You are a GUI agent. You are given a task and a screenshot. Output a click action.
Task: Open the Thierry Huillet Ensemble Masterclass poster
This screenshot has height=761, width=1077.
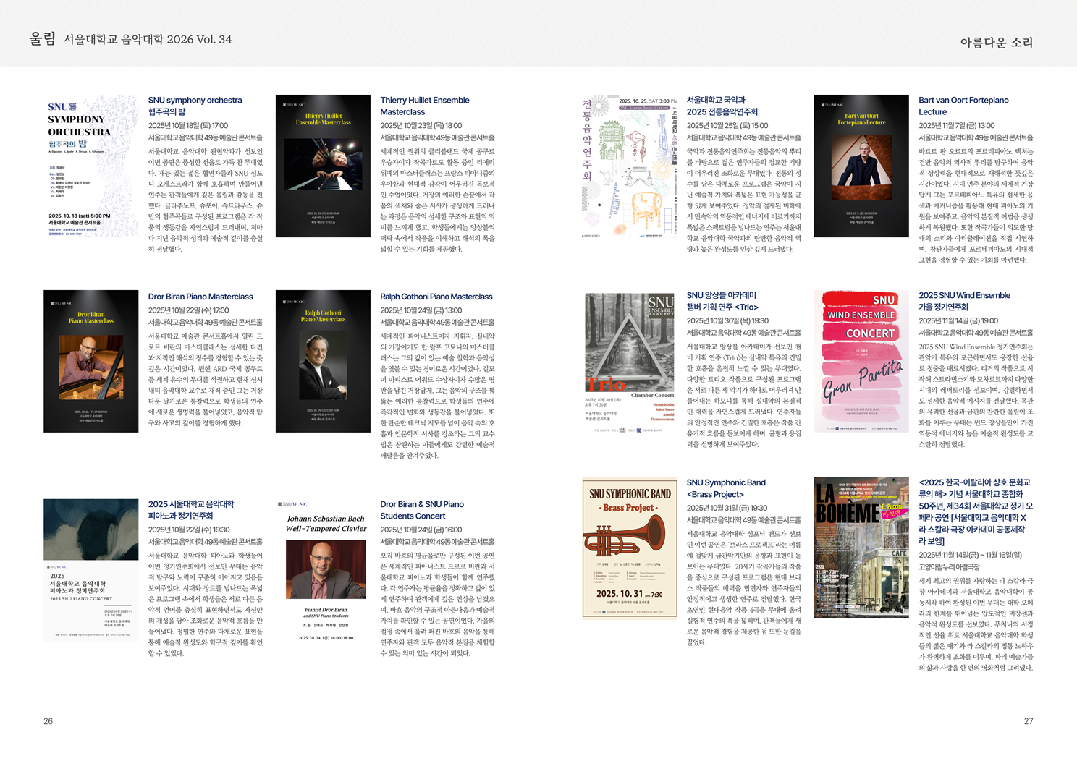pyautogui.click(x=323, y=166)
